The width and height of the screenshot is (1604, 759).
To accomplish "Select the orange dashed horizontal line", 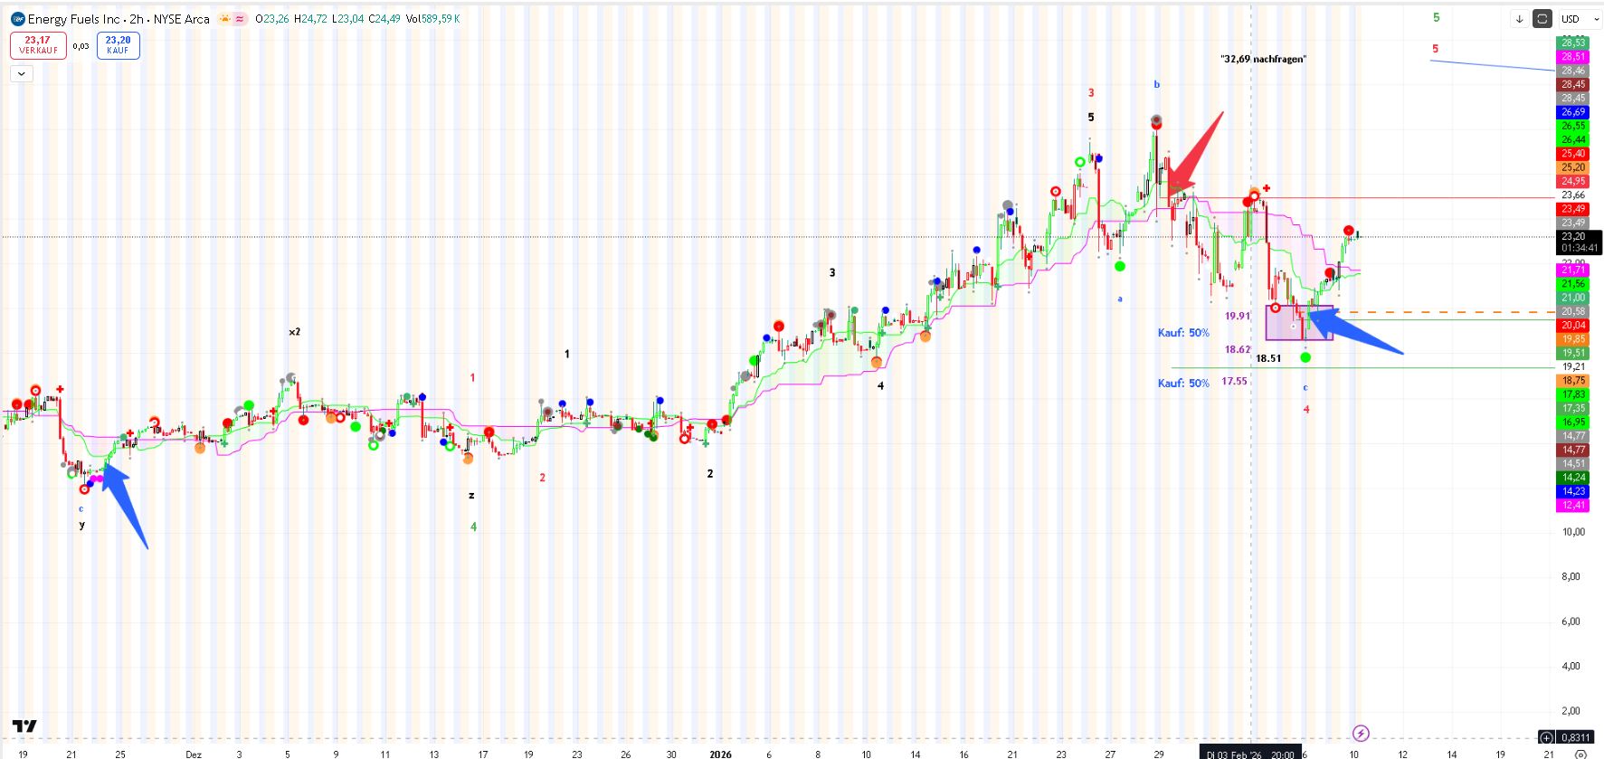I will pos(1447,312).
